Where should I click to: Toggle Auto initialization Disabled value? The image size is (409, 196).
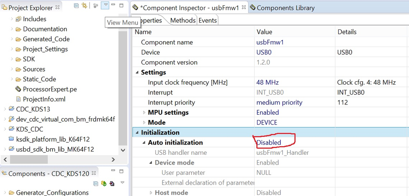point(269,143)
